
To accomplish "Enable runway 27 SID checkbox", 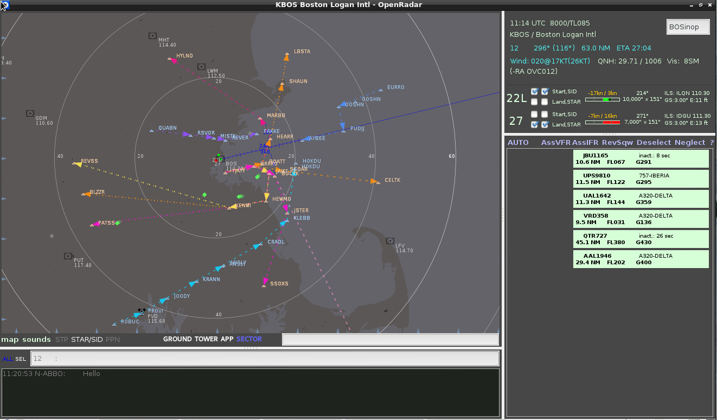I will click(x=545, y=114).
